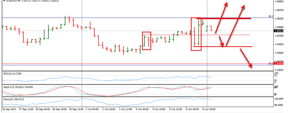Click the 1.05680 price scale value
Image resolution: width=288 pixels, height=113 pixels.
(279, 27)
